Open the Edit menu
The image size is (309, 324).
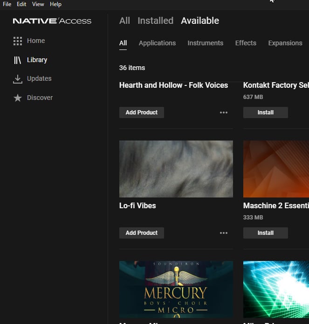click(21, 4)
